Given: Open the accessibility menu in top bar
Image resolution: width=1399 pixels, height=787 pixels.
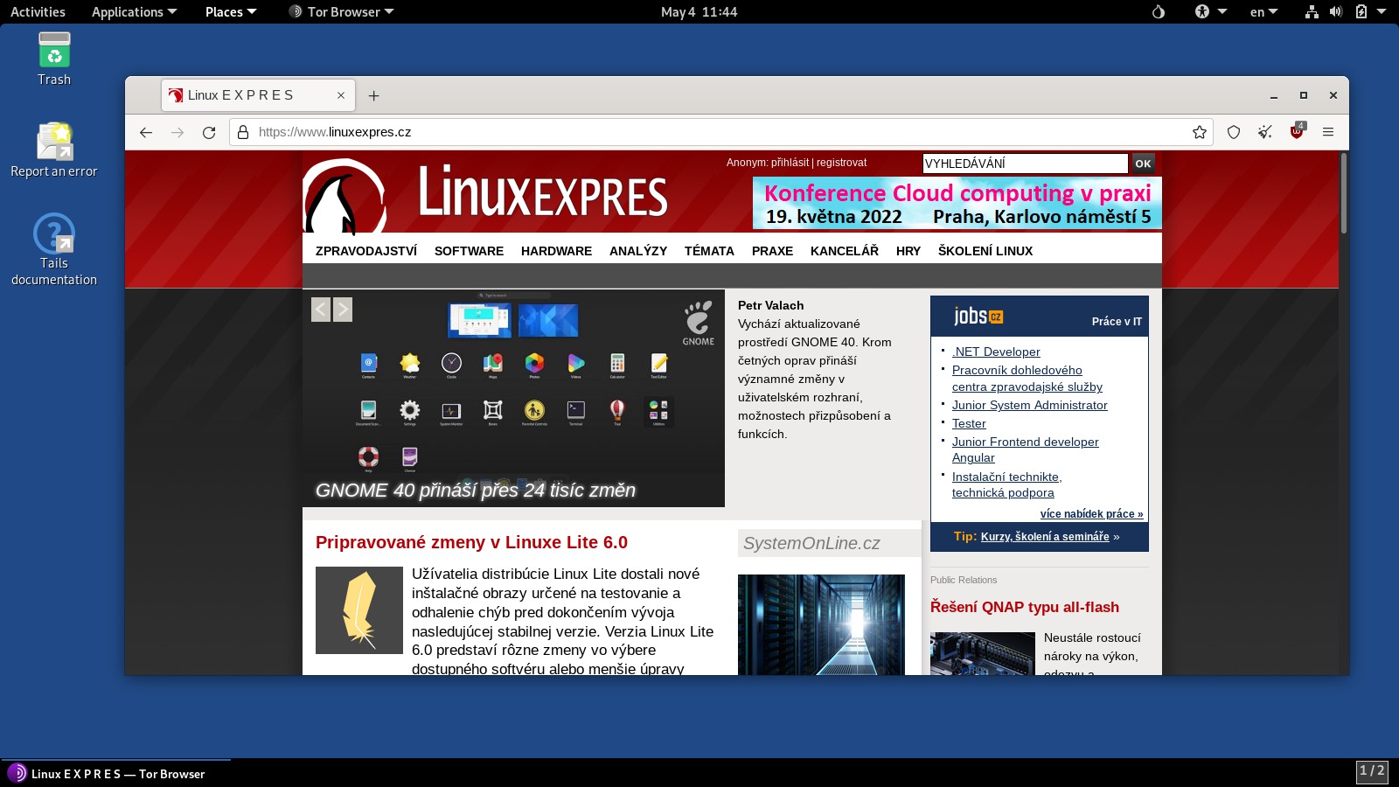Looking at the screenshot, I should (1211, 12).
